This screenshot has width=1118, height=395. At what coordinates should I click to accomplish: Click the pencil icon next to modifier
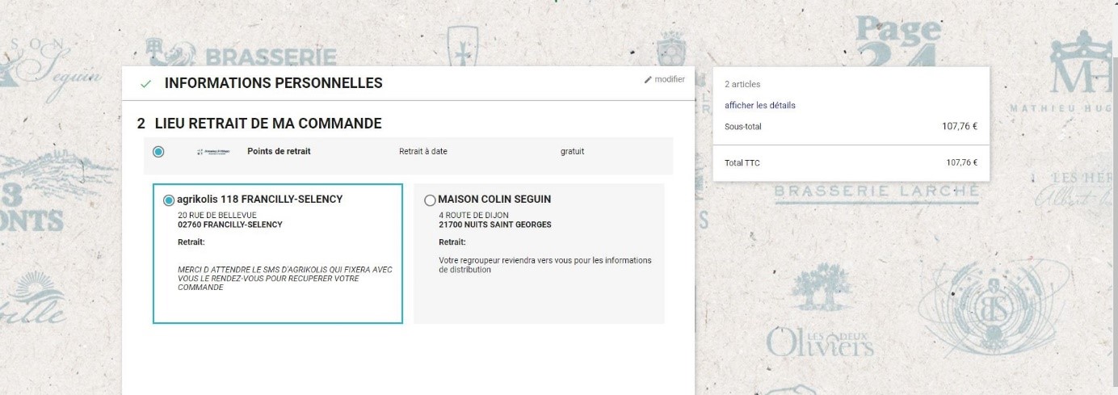[x=648, y=80]
